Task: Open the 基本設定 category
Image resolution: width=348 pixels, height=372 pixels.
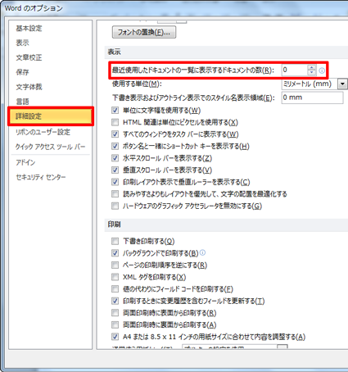Action: tap(29, 28)
